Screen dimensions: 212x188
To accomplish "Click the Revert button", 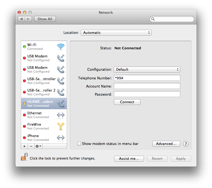I will [157, 158].
